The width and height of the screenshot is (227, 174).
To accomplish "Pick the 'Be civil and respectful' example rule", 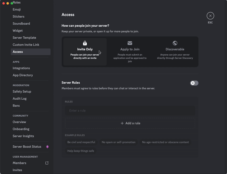I will click(x=81, y=142).
